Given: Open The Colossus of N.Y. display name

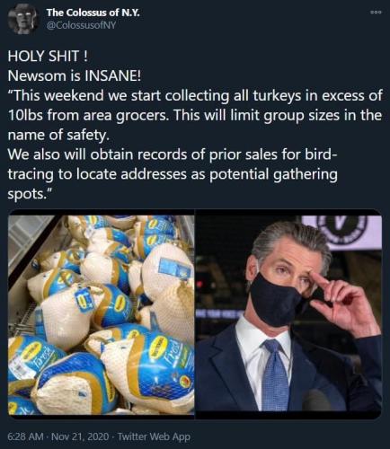Looking at the screenshot, I should [x=93, y=13].
